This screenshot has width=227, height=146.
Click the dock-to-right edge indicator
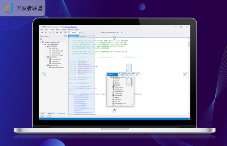(186, 75)
